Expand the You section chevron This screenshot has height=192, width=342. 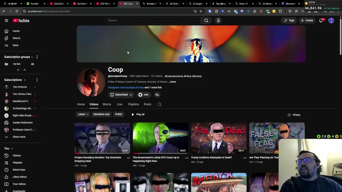(x=12, y=149)
